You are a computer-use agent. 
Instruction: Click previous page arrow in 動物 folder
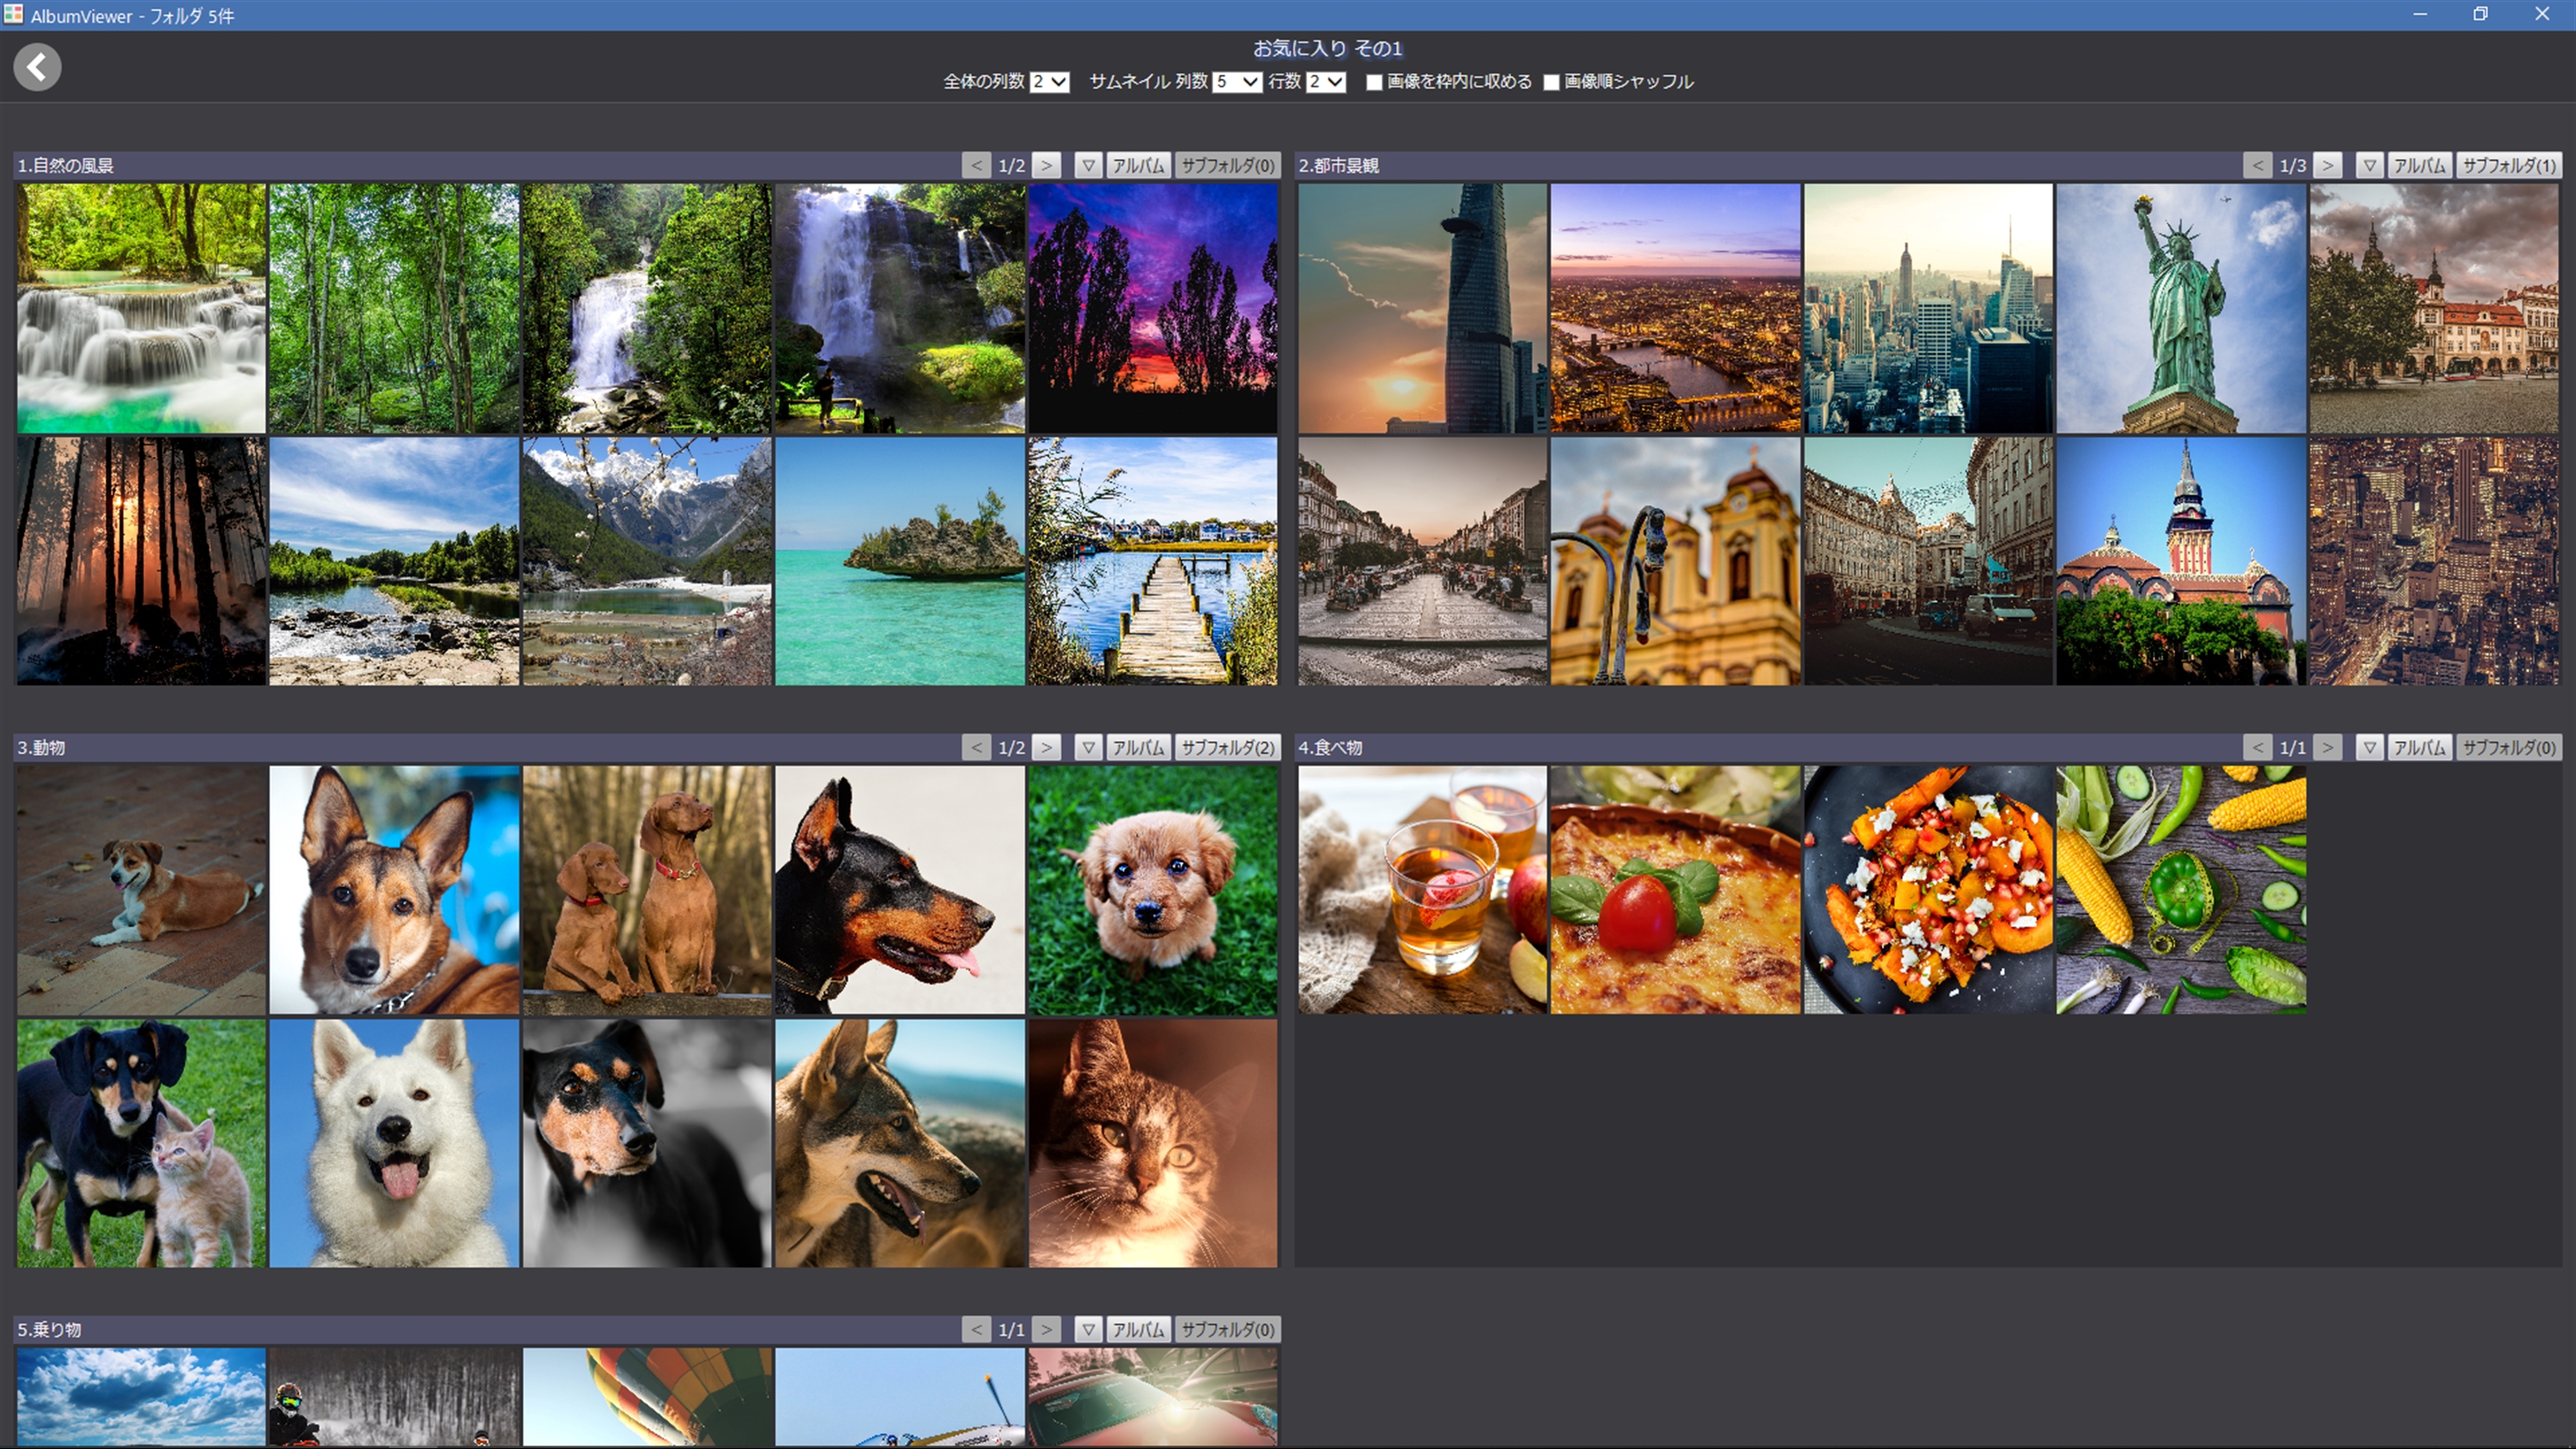pyautogui.click(x=976, y=747)
